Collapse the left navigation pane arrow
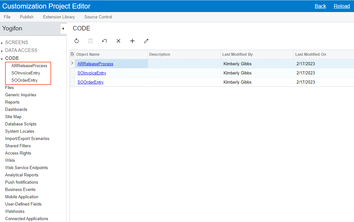This screenshot has height=222, width=354. (63, 29)
